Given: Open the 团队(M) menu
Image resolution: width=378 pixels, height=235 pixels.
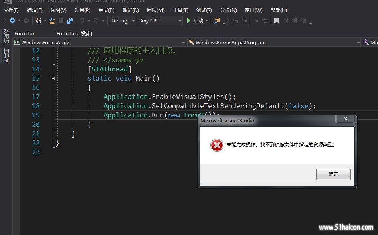Looking at the screenshot, I should [156, 10].
